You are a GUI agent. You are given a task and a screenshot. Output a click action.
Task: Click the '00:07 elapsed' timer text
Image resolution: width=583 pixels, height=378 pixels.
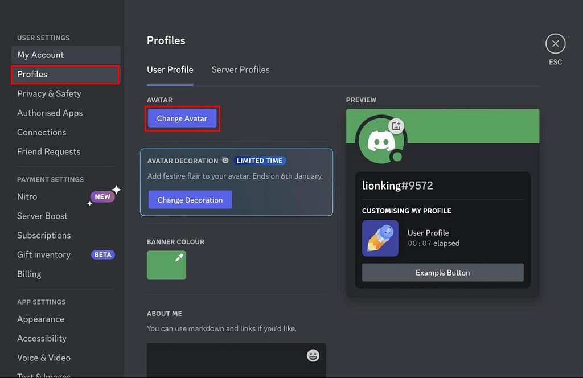pyautogui.click(x=433, y=243)
